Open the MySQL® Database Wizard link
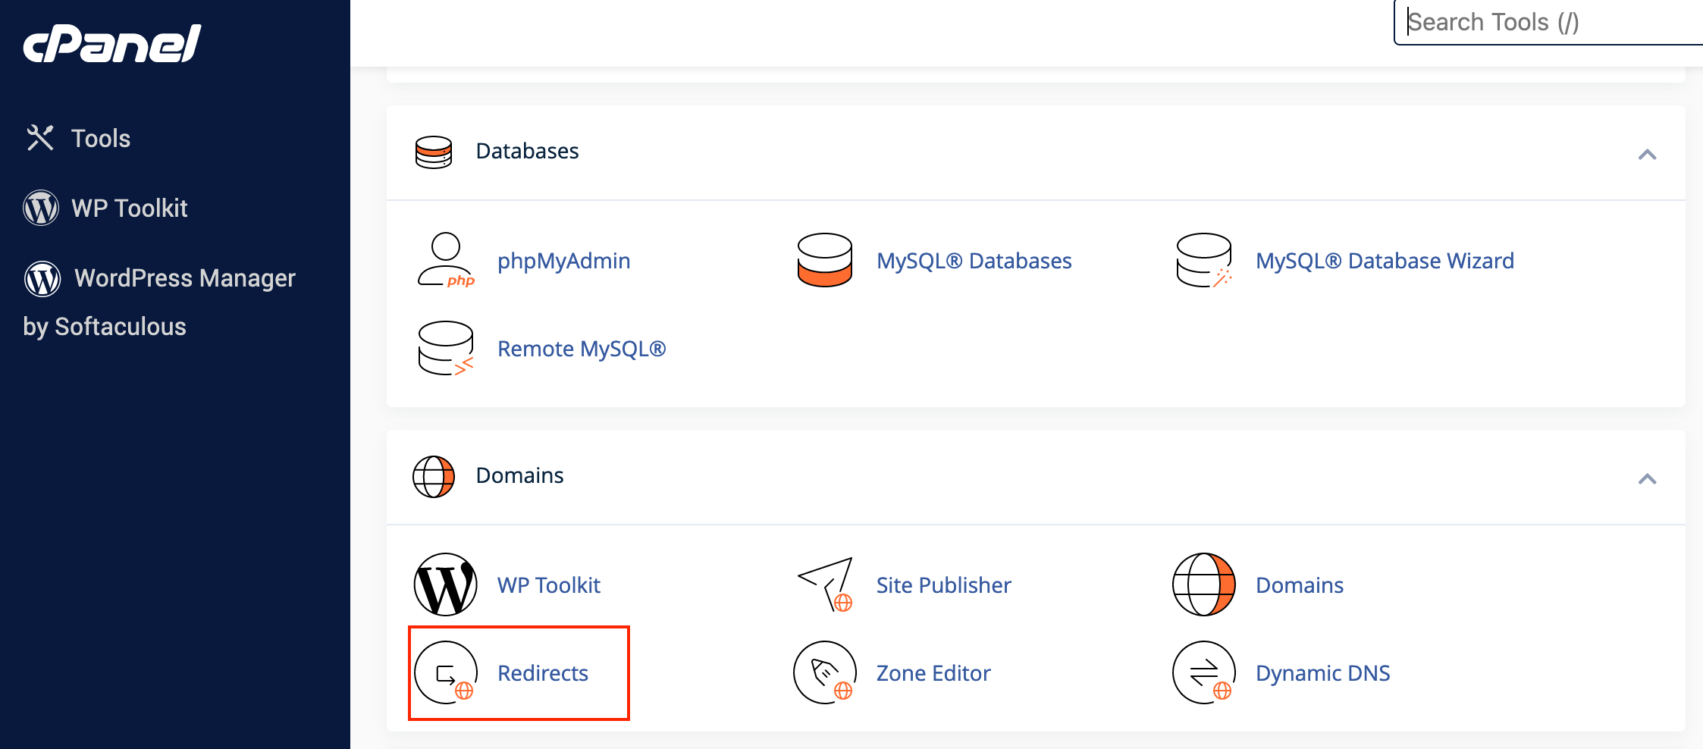 [x=1385, y=261]
